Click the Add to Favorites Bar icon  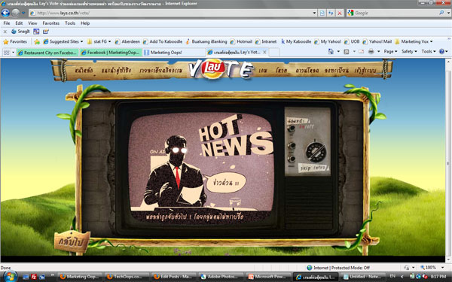pos(37,41)
